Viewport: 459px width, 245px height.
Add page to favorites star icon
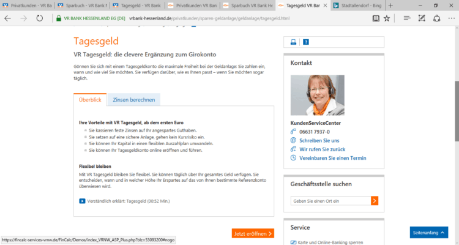click(387, 18)
